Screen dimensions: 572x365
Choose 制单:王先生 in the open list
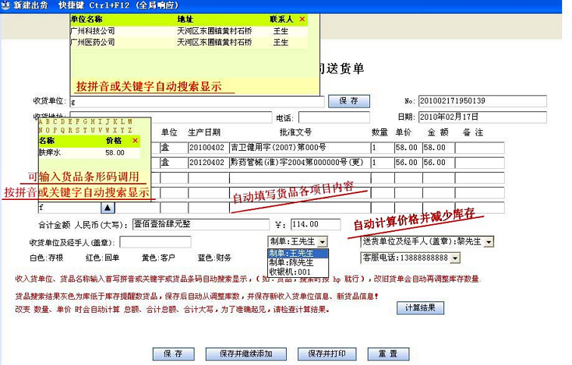pos(298,253)
